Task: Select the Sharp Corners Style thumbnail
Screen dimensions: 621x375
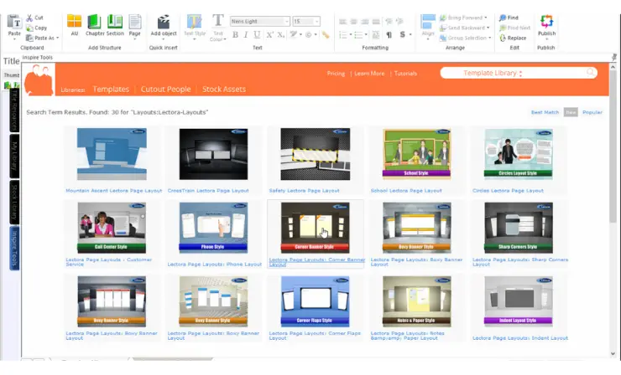Action: (x=519, y=228)
